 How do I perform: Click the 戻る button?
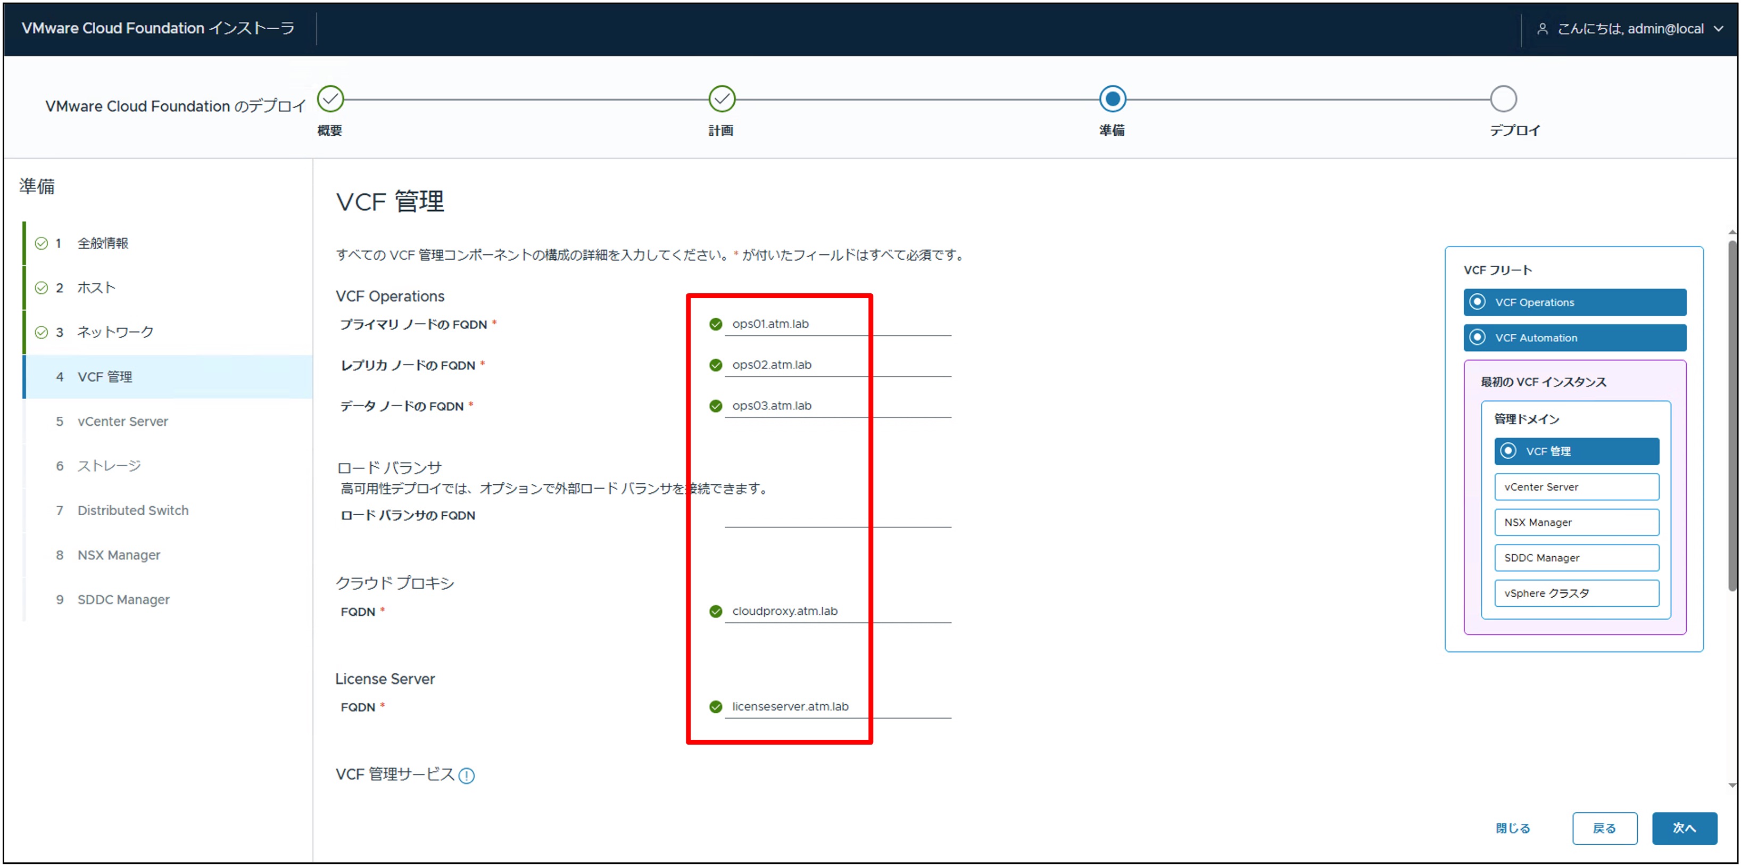(x=1604, y=828)
